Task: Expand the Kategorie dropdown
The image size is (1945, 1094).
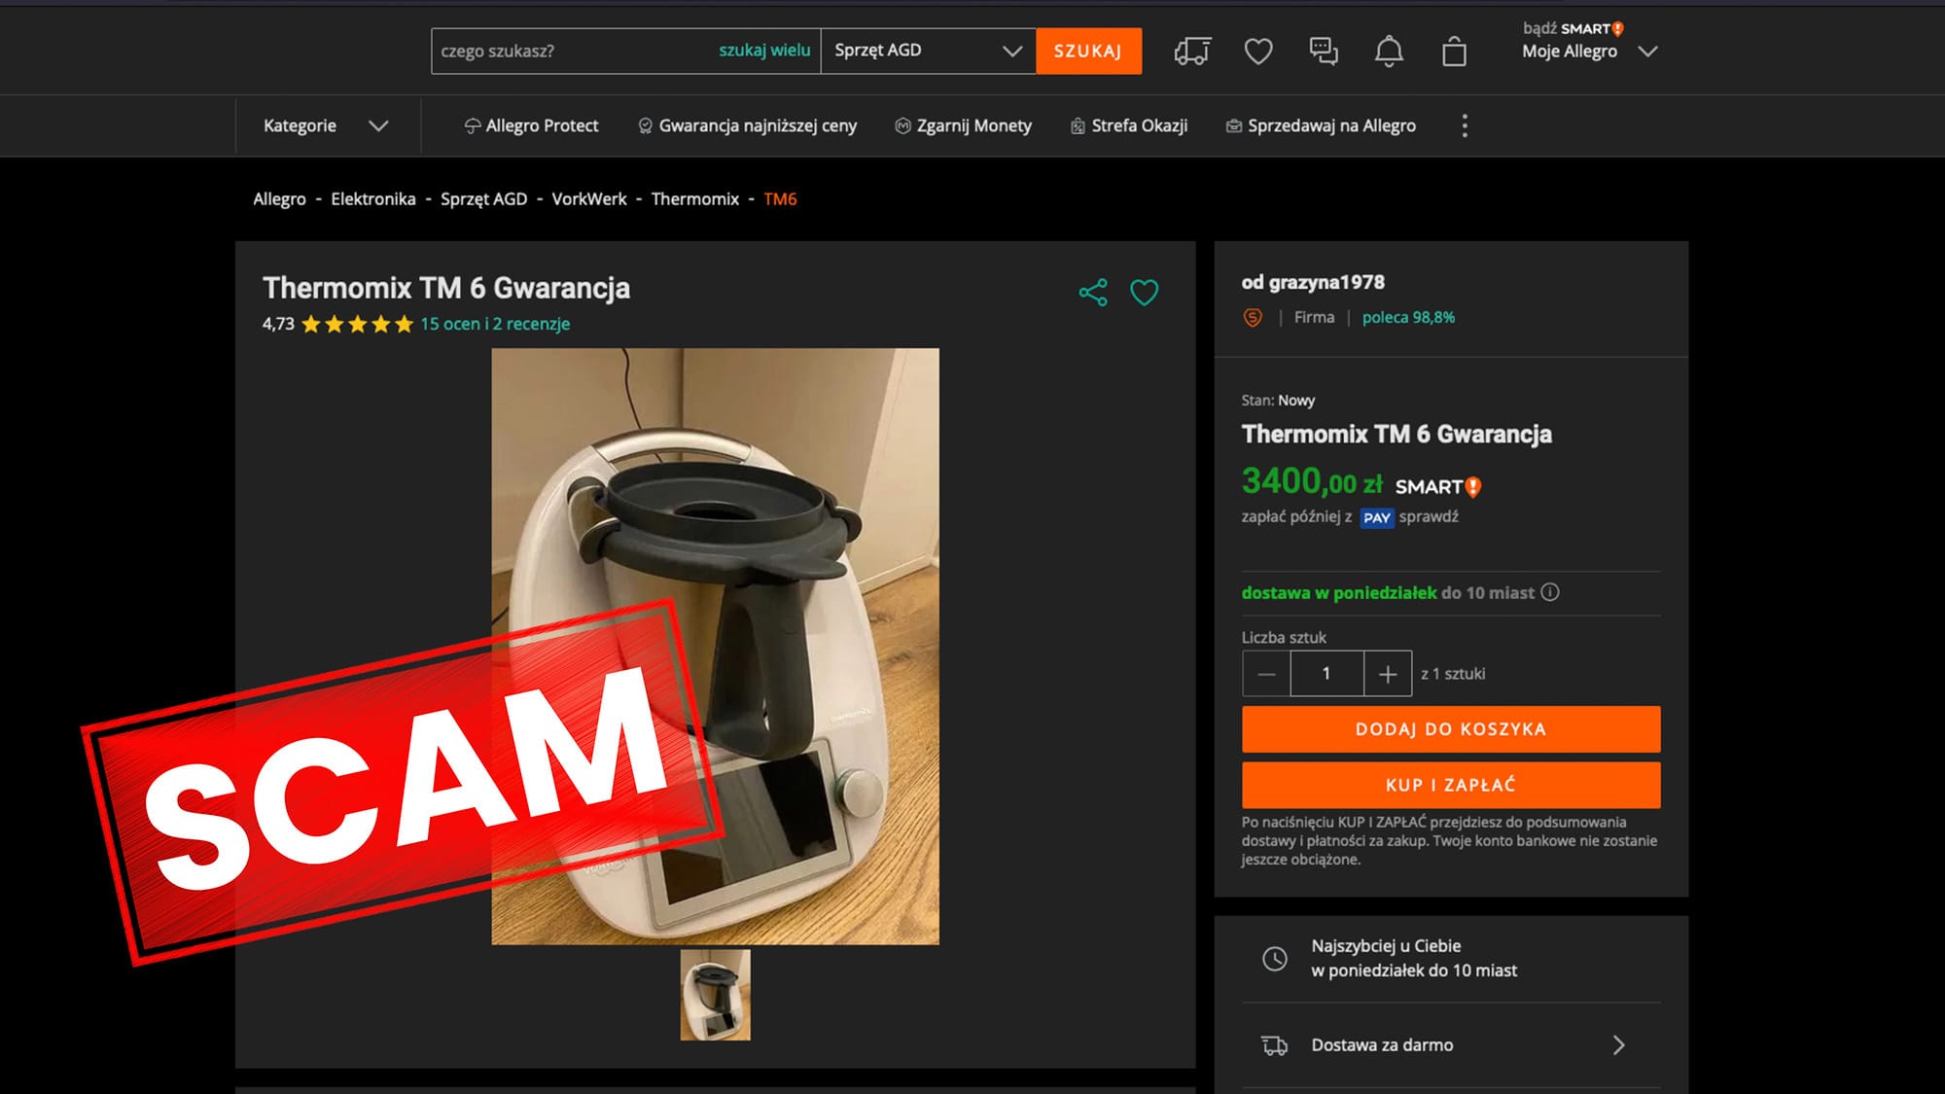Action: coord(326,125)
